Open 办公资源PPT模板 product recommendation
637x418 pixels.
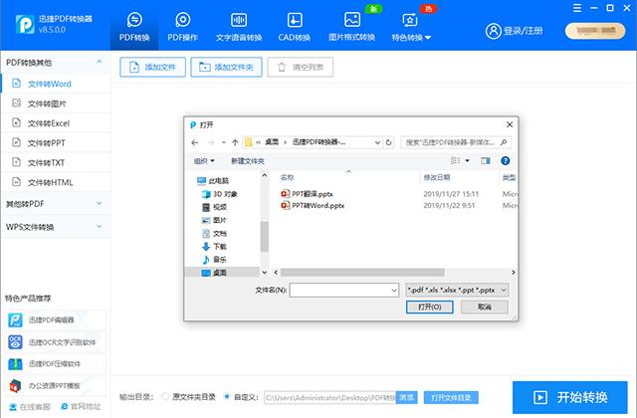[56, 385]
